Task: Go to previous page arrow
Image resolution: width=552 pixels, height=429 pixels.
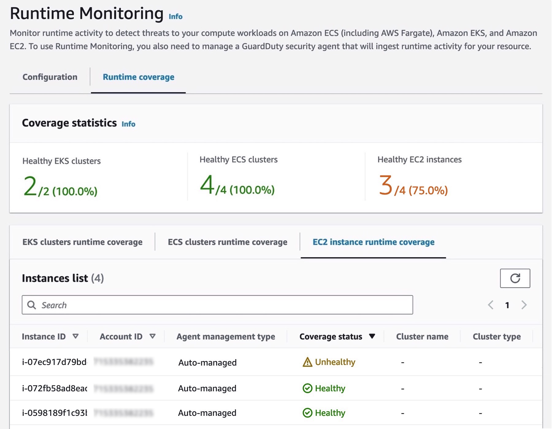Action: (491, 305)
